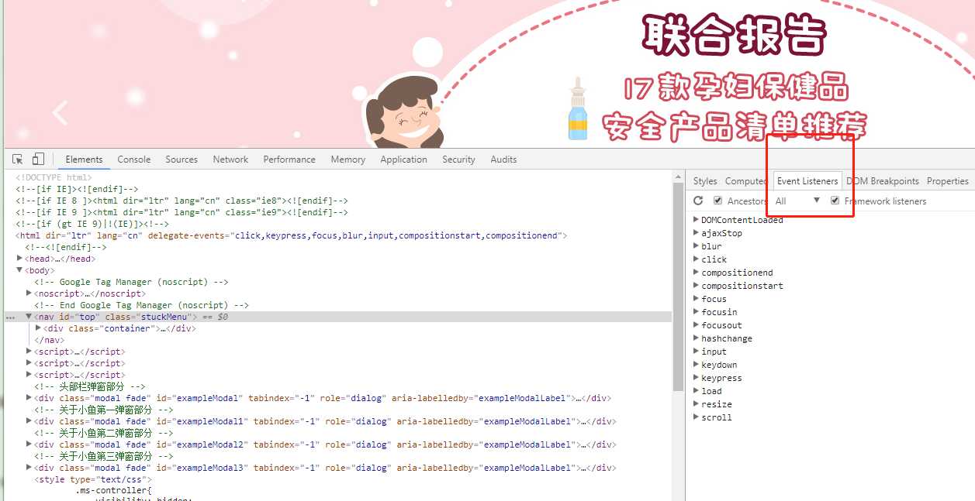Click the 联合报告 banner heading
This screenshot has height=501, width=975.
(x=735, y=36)
